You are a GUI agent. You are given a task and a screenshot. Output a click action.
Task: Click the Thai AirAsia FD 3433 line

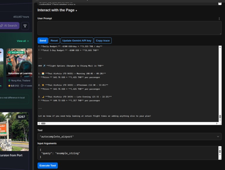73,85
